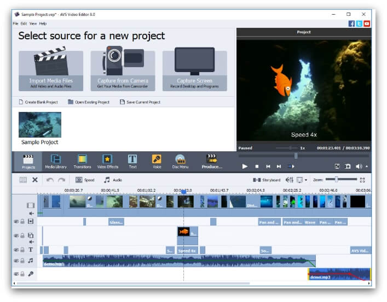Select the 'Speed 4x' text clip
The width and height of the screenshot is (387, 302).
(x=187, y=251)
